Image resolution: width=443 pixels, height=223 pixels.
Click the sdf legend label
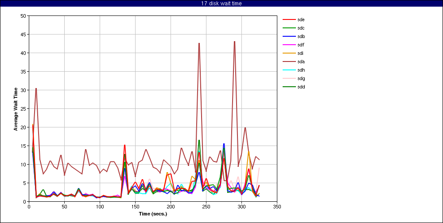point(301,45)
